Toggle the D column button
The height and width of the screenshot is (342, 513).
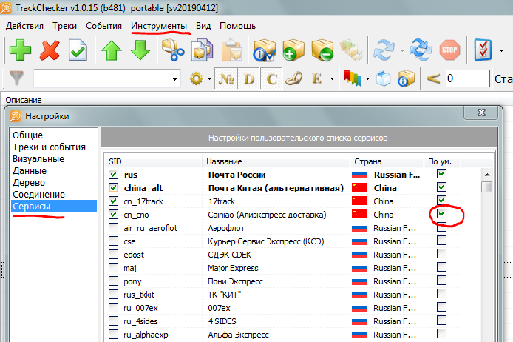249,78
